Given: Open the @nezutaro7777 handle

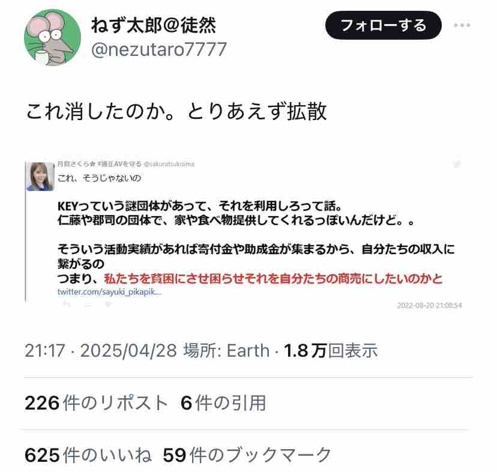Looking at the screenshot, I should click(x=159, y=49).
